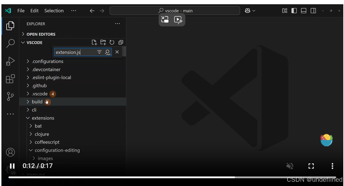The width and height of the screenshot is (344, 186).
Task: Expand the OPEN EDITORS section
Action: click(x=73, y=34)
